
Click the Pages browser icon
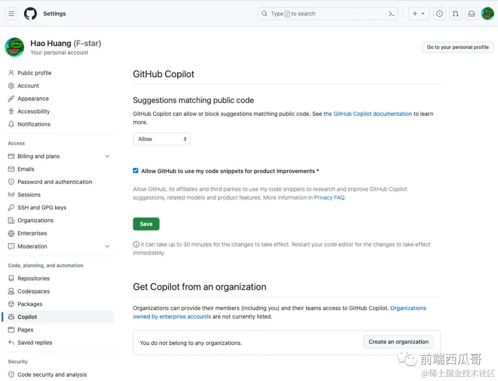pyautogui.click(x=11, y=330)
